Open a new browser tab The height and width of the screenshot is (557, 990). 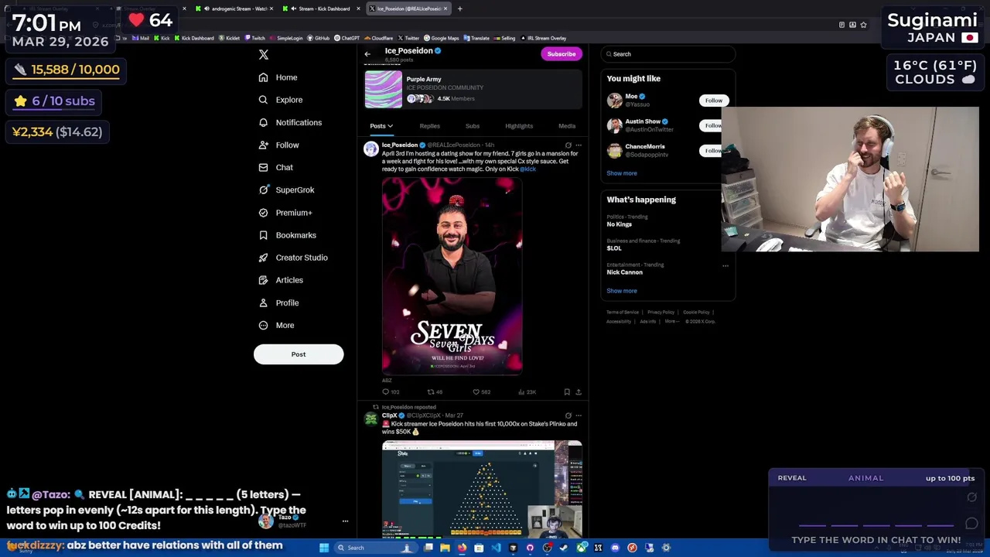point(459,9)
